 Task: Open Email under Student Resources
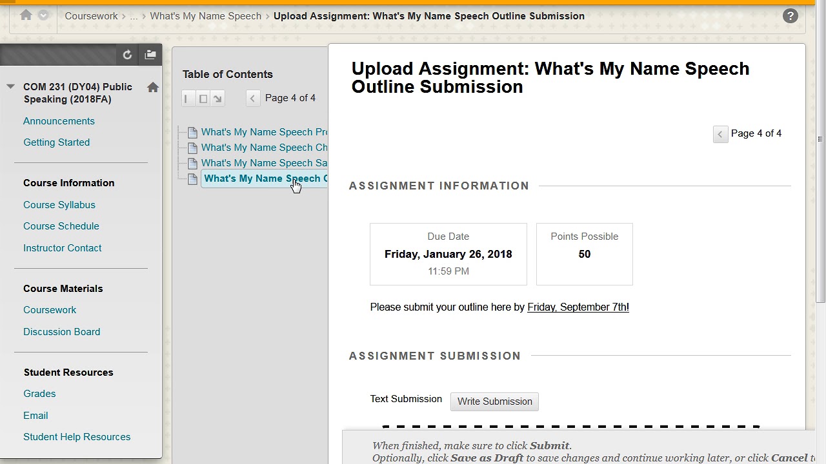35,416
